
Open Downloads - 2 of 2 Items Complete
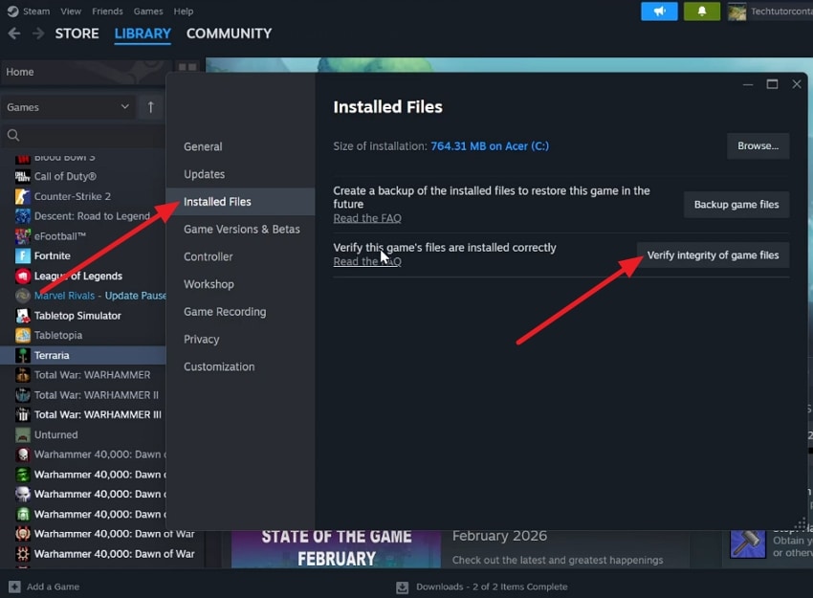(x=492, y=587)
